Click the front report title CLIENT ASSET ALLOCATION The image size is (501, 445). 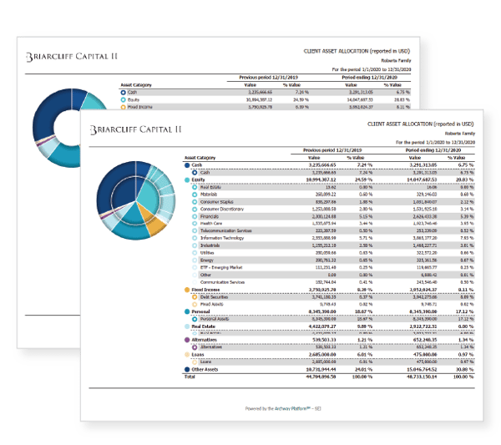point(420,124)
